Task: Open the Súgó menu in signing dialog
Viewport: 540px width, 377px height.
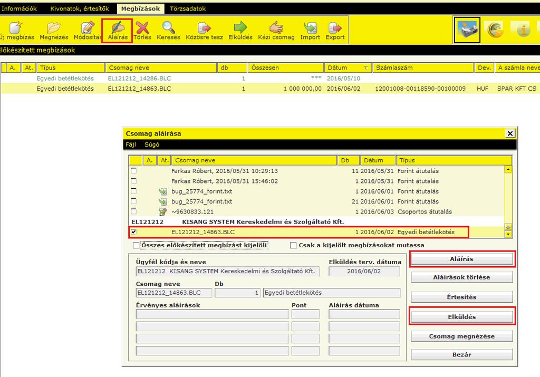Action: 152,144
